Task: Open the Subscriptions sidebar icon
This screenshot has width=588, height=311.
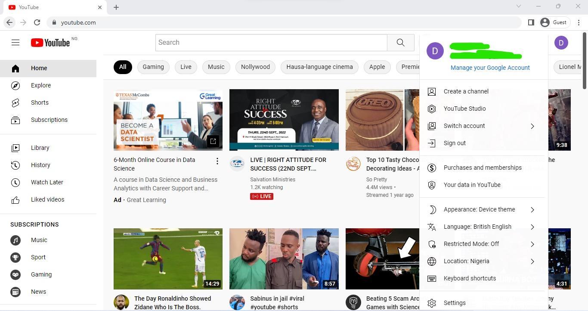Action: click(x=15, y=120)
